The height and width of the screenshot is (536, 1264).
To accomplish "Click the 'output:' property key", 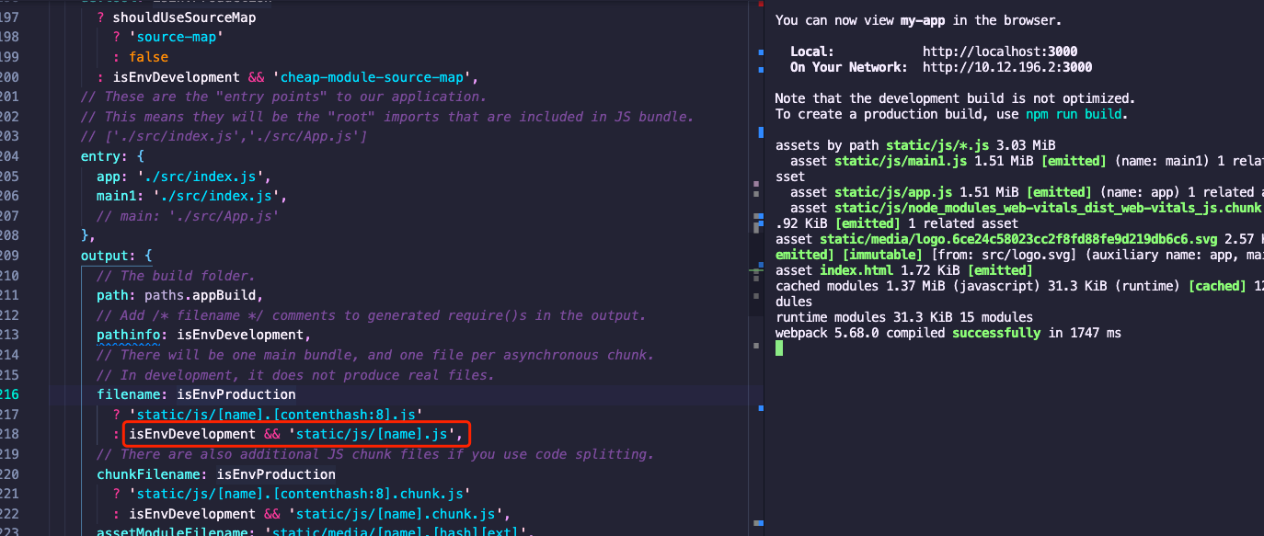I will click(x=108, y=256).
